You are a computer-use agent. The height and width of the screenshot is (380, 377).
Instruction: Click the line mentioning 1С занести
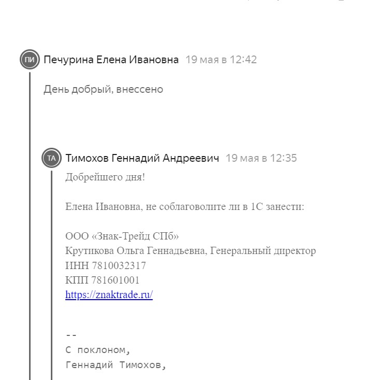185,206
